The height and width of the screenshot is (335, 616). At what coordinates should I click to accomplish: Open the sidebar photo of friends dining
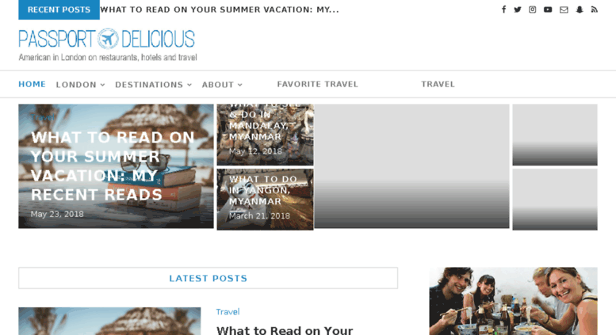coord(514,301)
